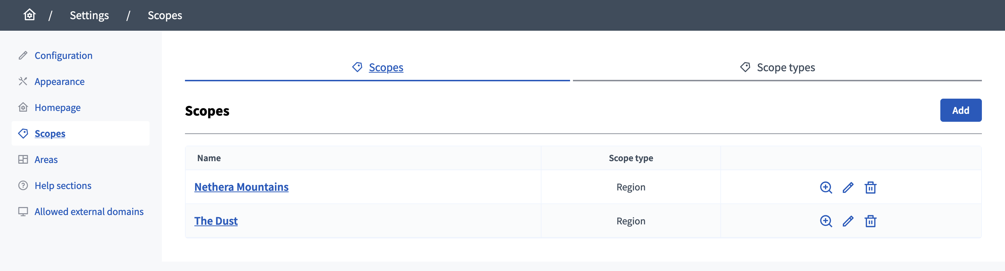Open the Nethera Mountains scope link
The width and height of the screenshot is (1005, 271).
(x=241, y=187)
